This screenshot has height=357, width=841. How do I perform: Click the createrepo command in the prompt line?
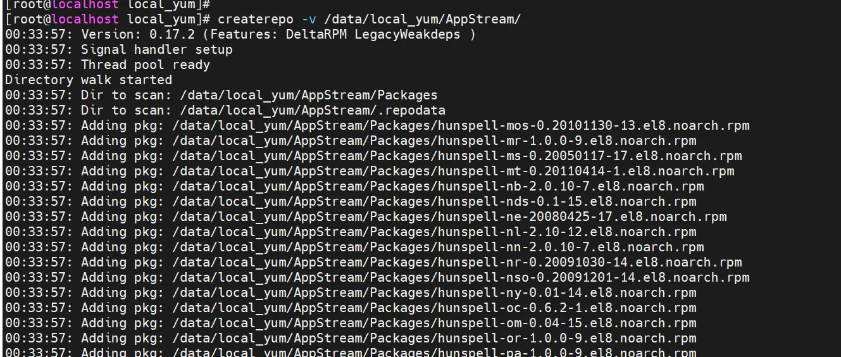tap(256, 19)
